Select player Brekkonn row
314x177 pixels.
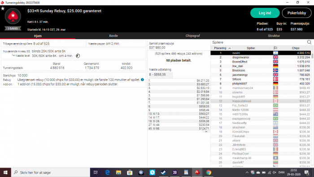click(x=261, y=71)
